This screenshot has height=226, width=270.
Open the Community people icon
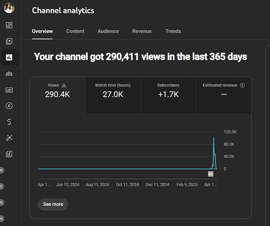pos(9,74)
